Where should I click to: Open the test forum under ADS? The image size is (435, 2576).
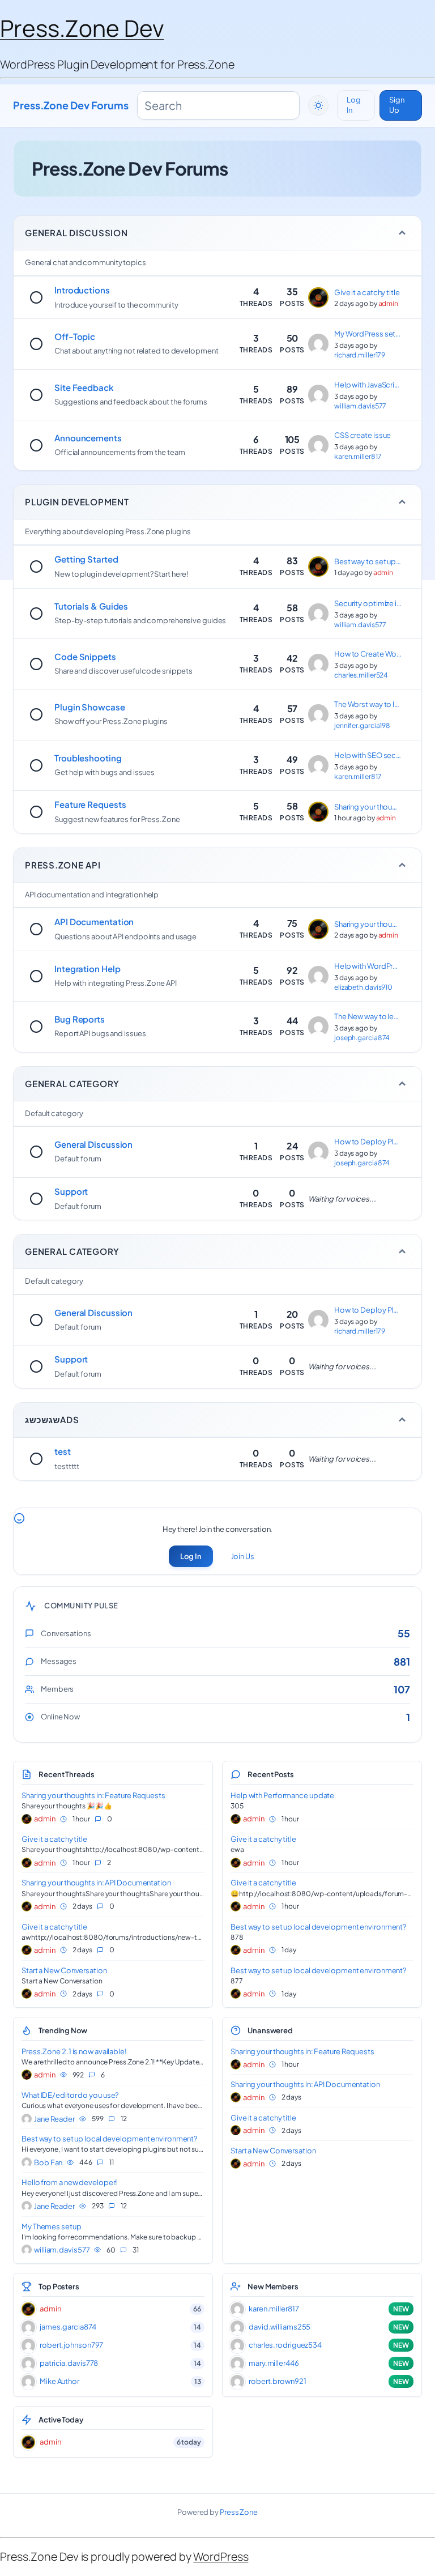click(62, 1451)
